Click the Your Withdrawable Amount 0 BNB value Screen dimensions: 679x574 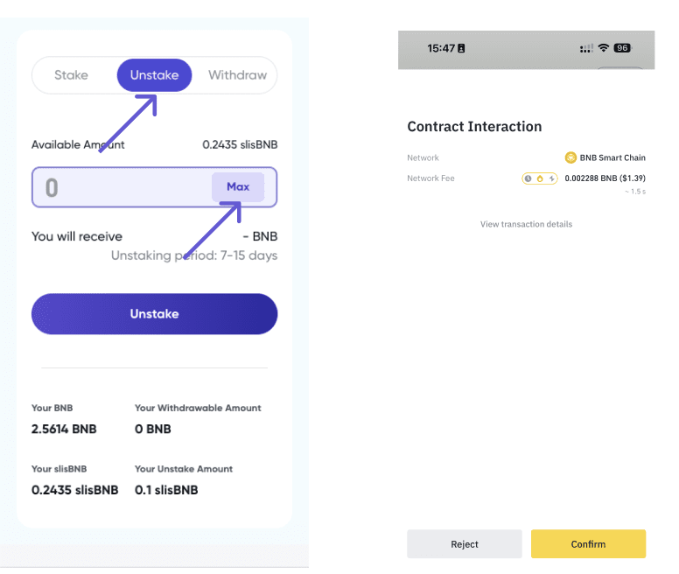tap(153, 429)
